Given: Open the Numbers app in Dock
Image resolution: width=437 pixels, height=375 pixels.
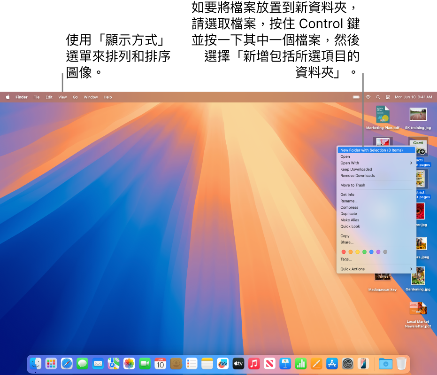Looking at the screenshot, I should point(301,364).
